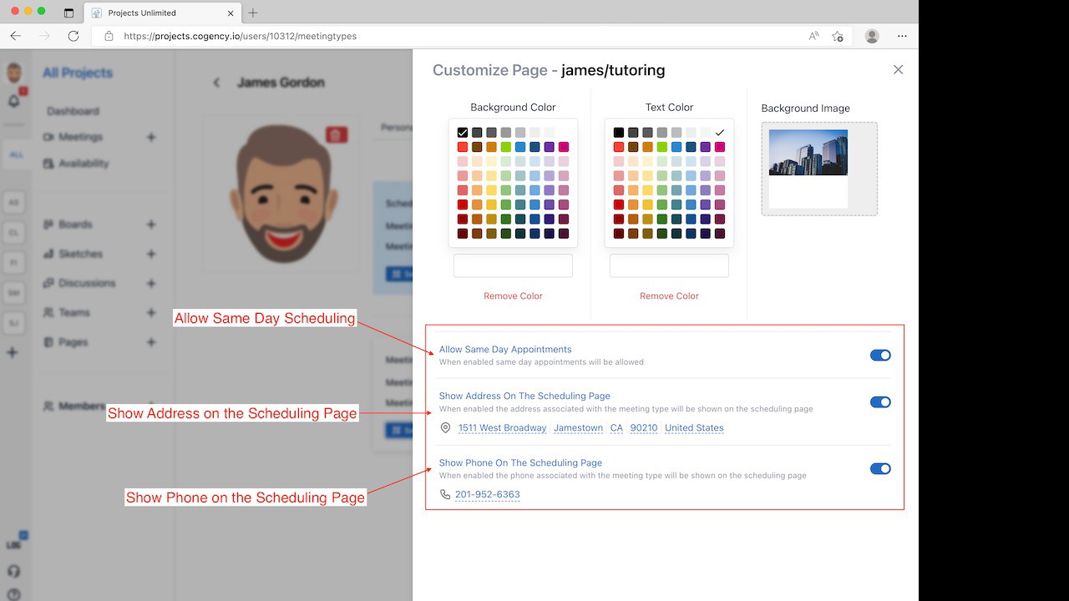1069x601 pixels.
Task: Click the browser reload icon
Action: [x=73, y=36]
